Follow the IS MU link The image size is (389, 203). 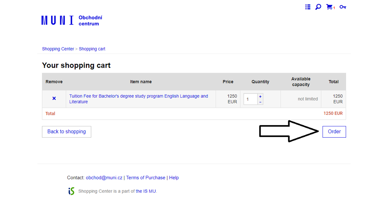pyautogui.click(x=146, y=191)
